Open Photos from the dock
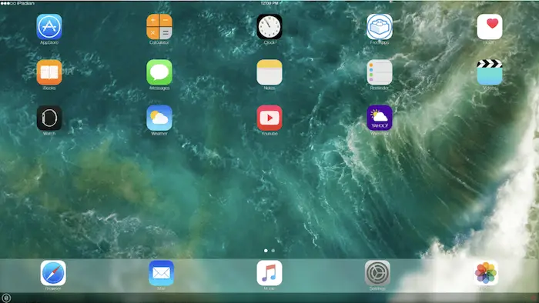539x303 pixels. 485,273
